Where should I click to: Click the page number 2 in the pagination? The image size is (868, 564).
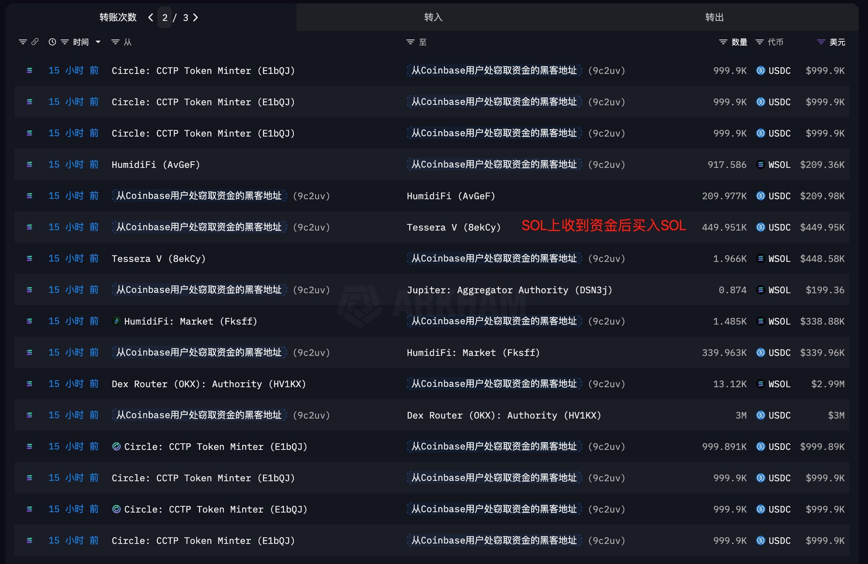pyautogui.click(x=165, y=18)
